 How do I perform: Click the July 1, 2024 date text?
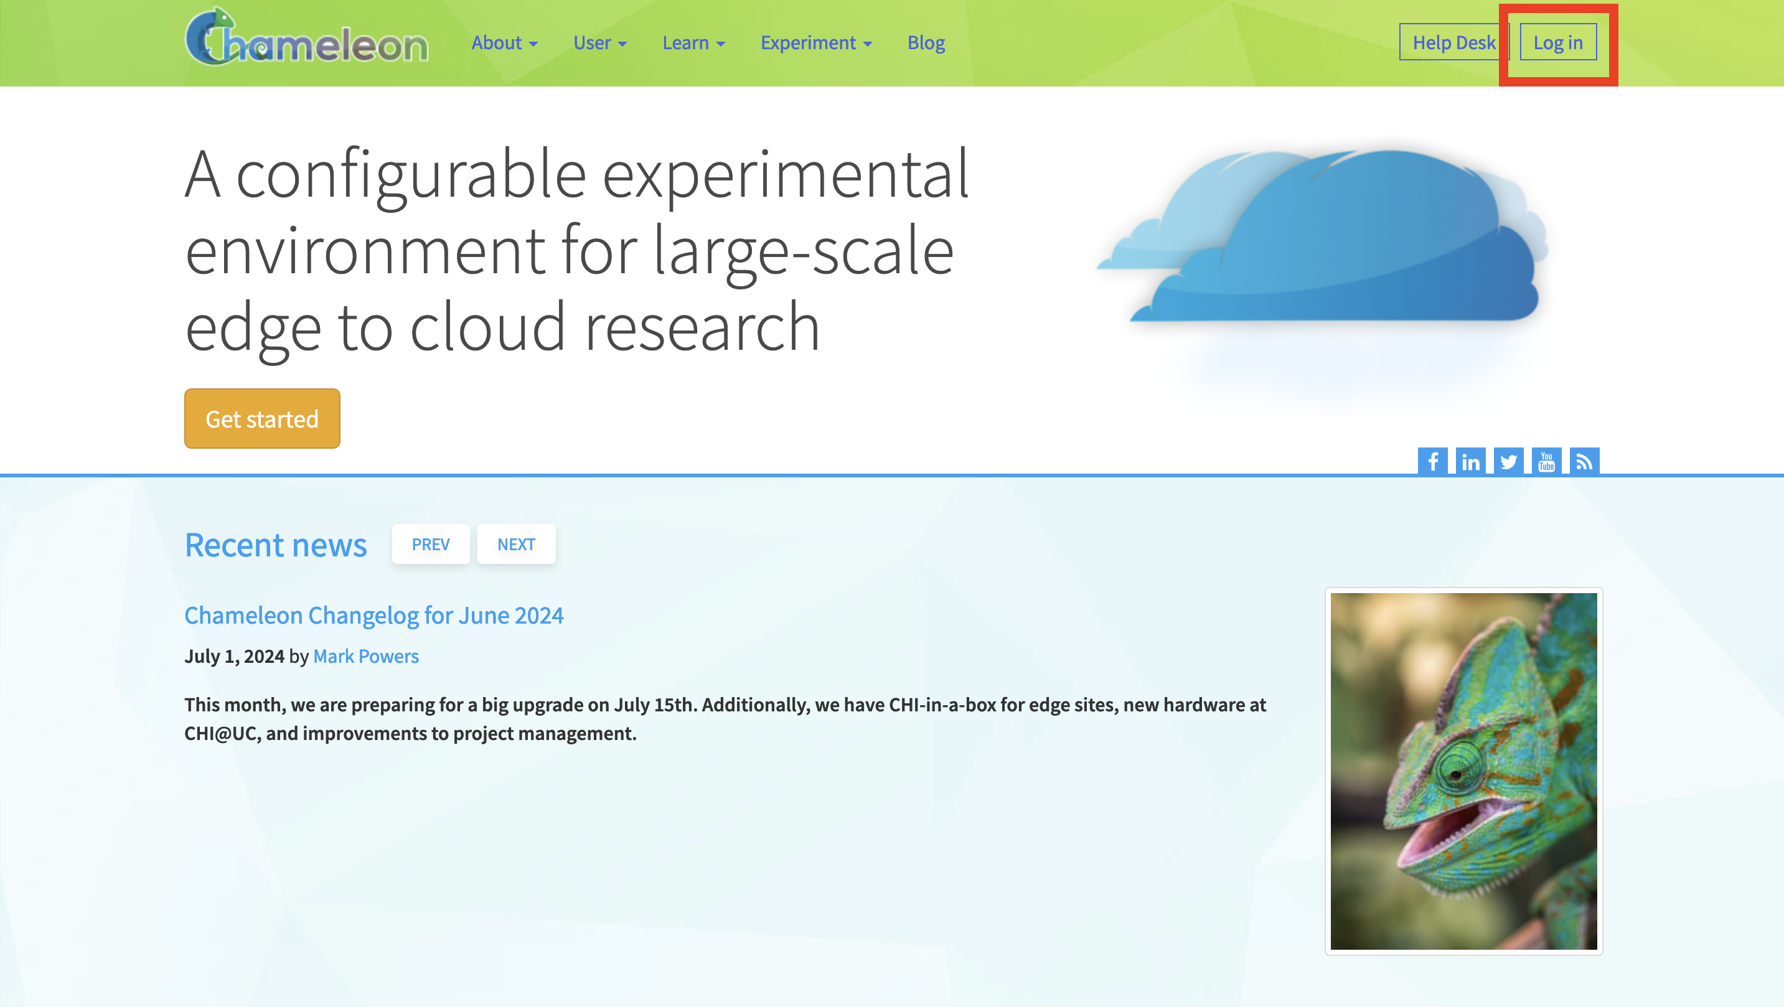pyautogui.click(x=234, y=656)
